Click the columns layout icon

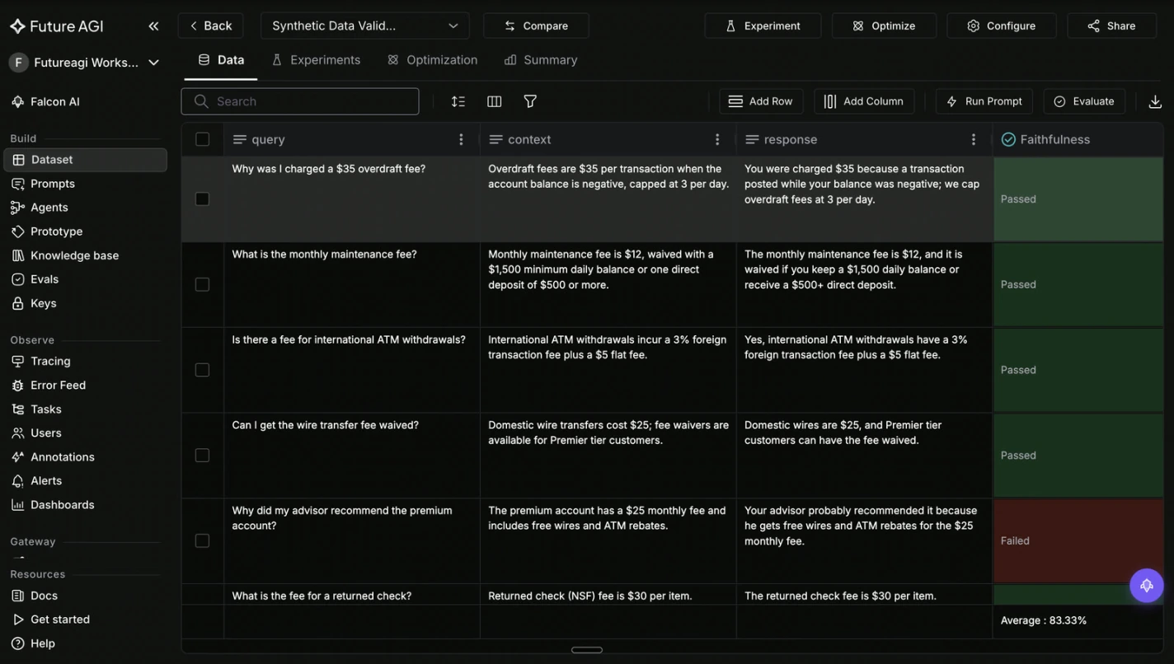tap(495, 101)
